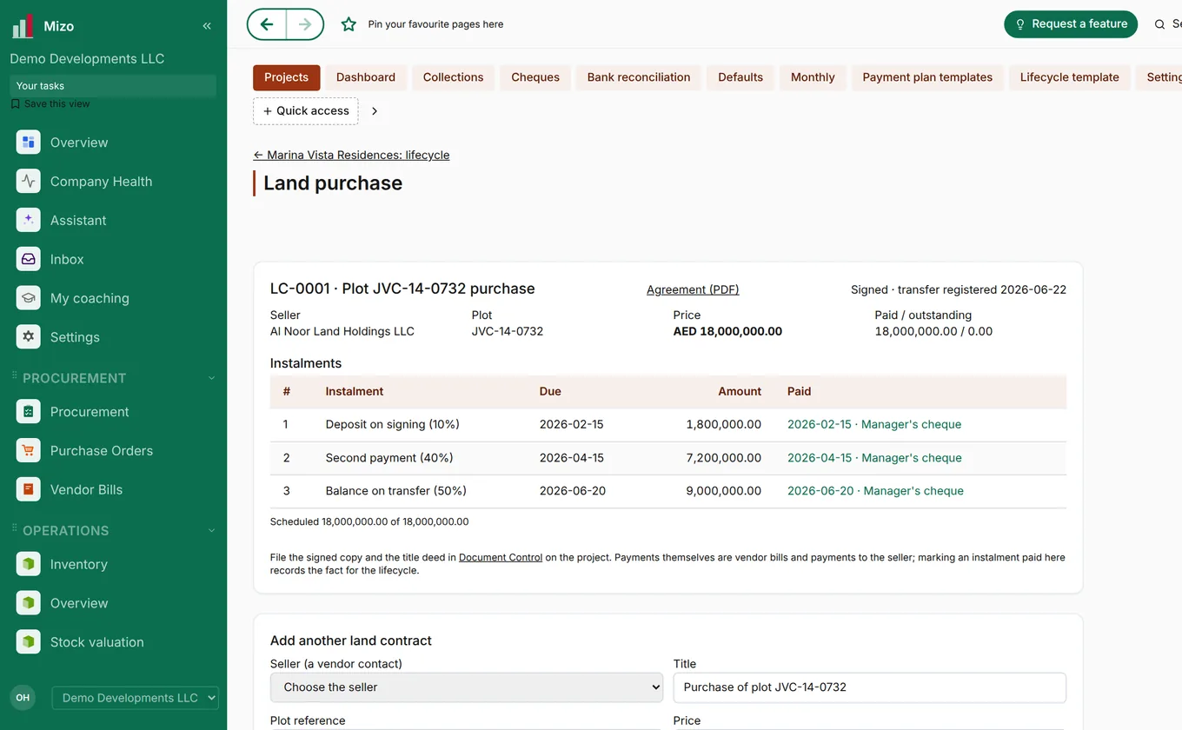The image size is (1182, 730).
Task: Click the Demo Developments LLC heading in sidebar
Action: coord(87,59)
